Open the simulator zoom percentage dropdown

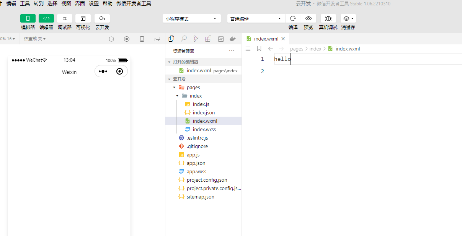coord(8,39)
